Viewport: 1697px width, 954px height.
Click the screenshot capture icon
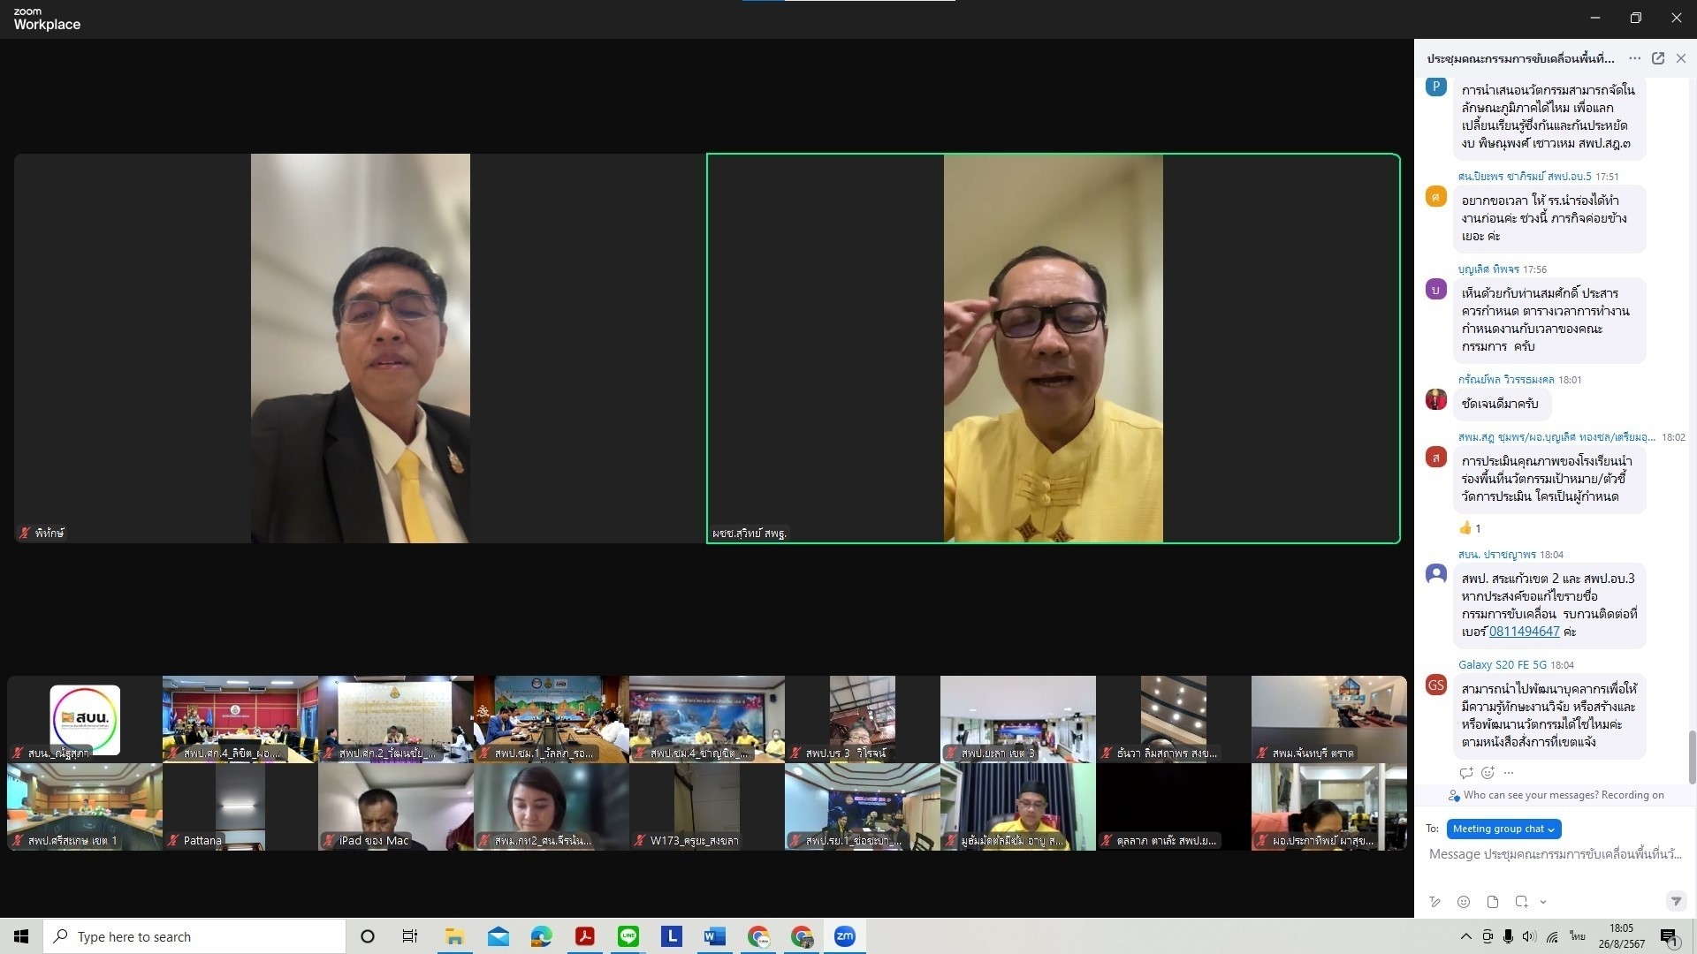1521,902
